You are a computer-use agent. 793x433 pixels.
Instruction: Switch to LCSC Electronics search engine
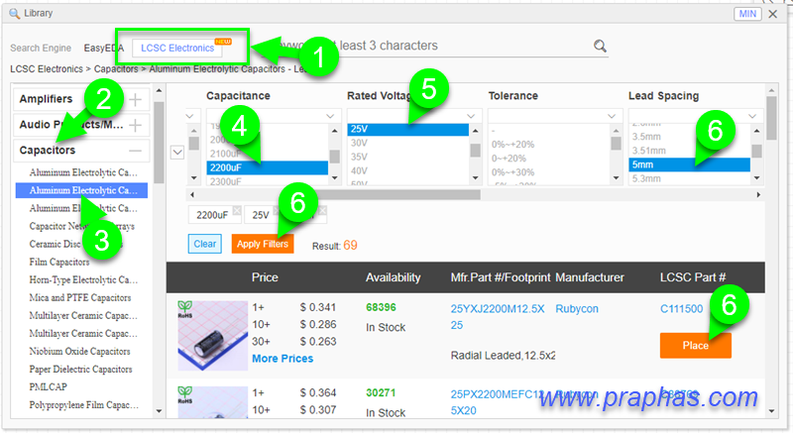[x=177, y=48]
